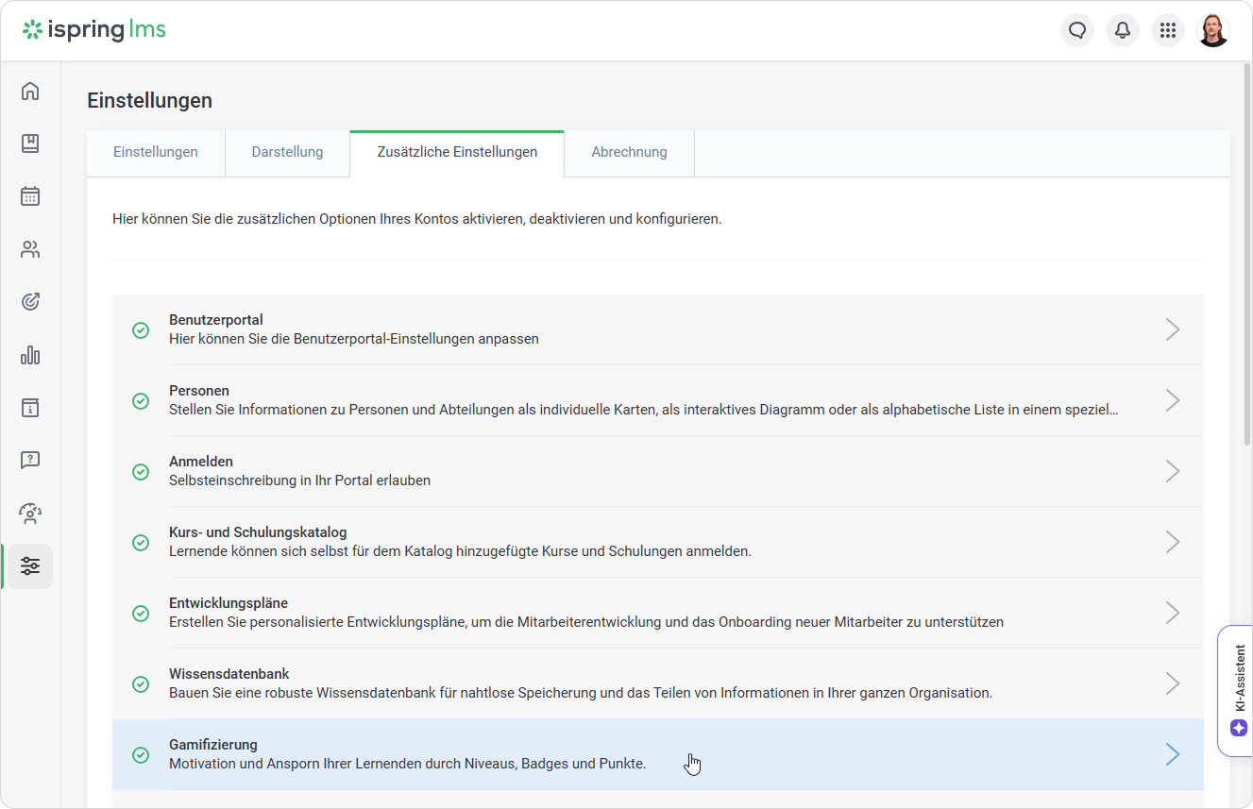The height and width of the screenshot is (809, 1253).
Task: Toggle the green checkmark next to Gamifizierung
Action: [x=141, y=755]
